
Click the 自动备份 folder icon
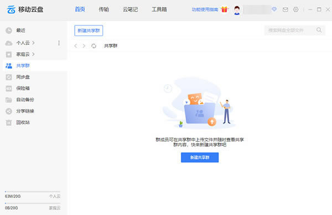[x=9, y=100]
